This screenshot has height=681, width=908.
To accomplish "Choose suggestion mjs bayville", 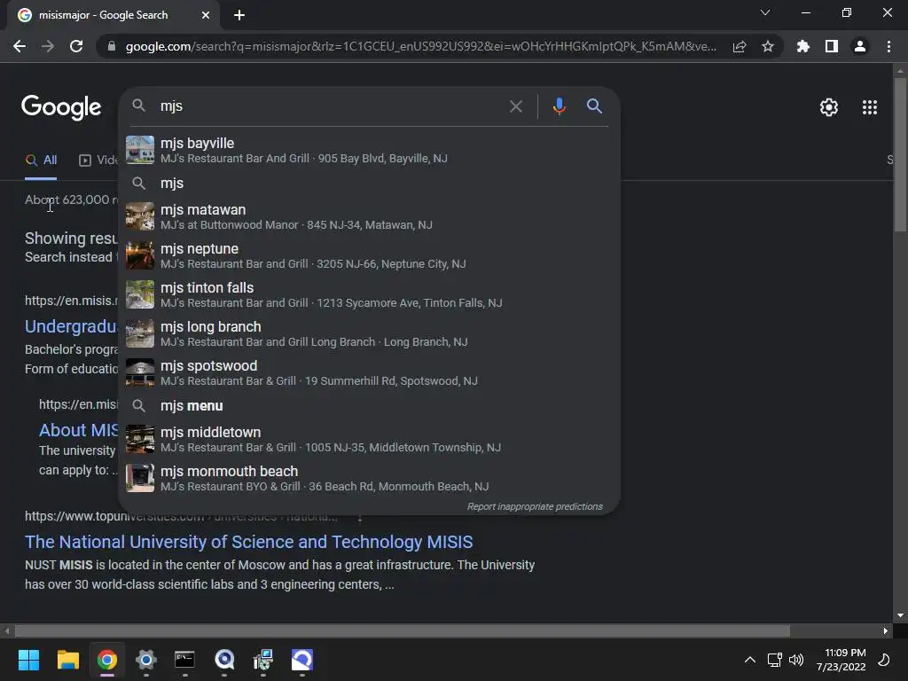I will tap(370, 150).
